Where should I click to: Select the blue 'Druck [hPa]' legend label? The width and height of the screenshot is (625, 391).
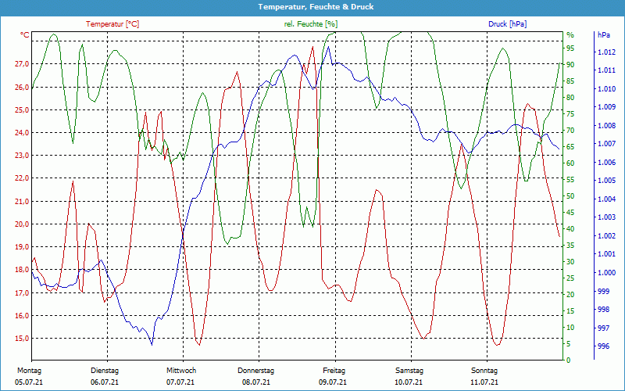[507, 24]
